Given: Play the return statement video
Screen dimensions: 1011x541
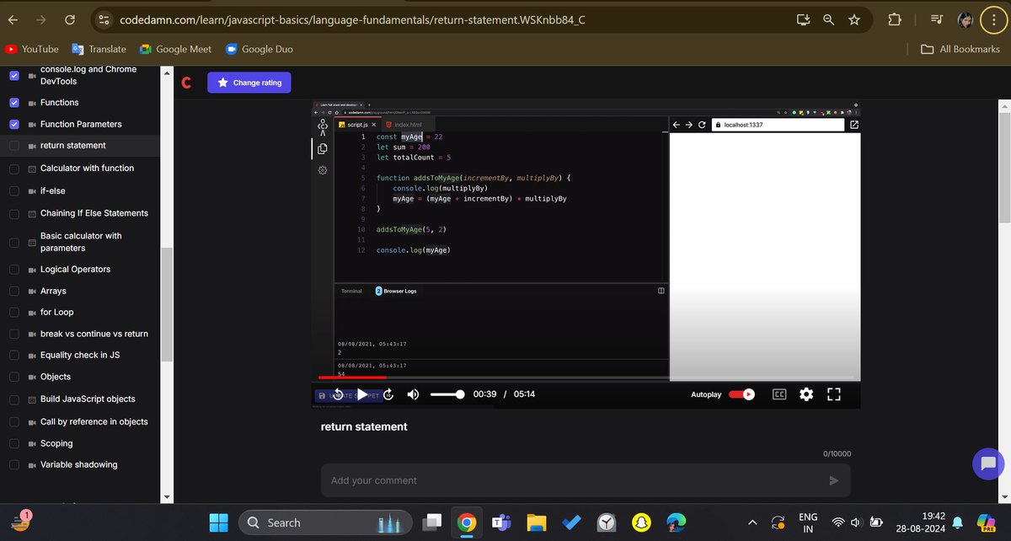Looking at the screenshot, I should pyautogui.click(x=362, y=394).
